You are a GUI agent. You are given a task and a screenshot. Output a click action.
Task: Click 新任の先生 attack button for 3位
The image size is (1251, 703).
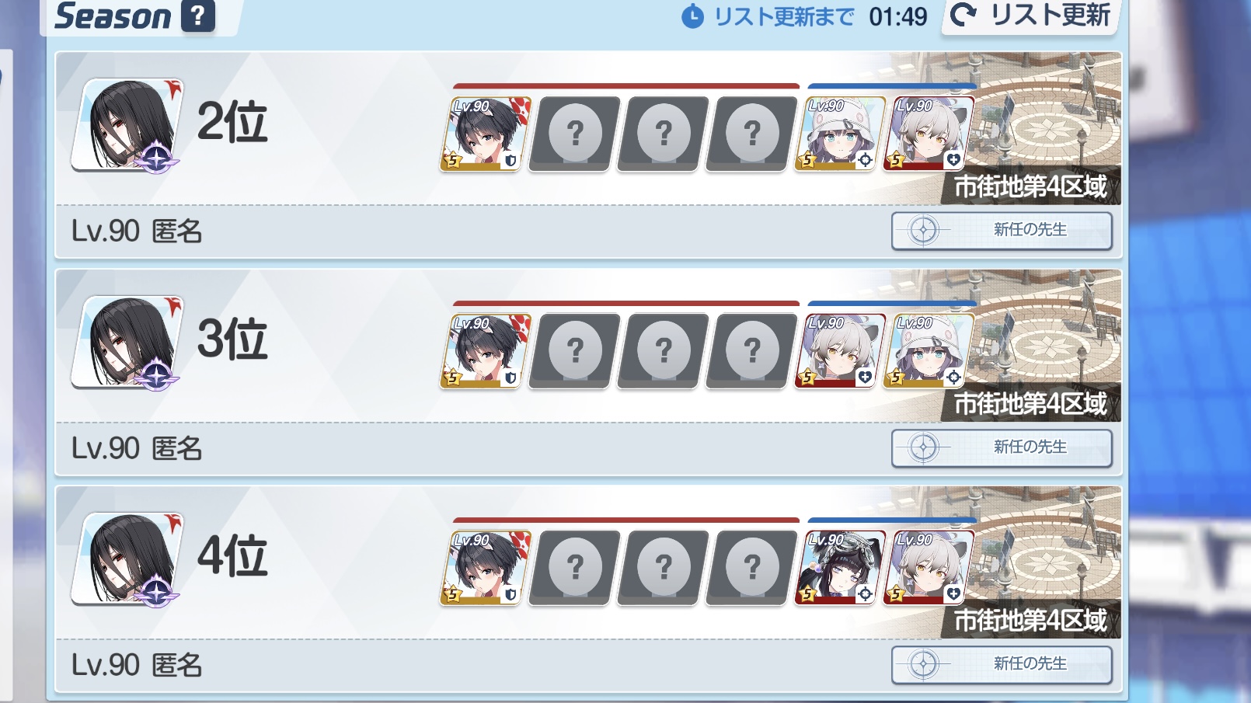click(x=1002, y=448)
